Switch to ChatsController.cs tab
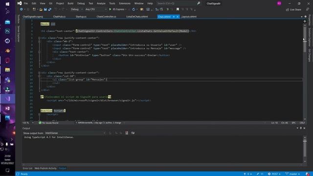The width and height of the screenshot is (313, 176). (x=107, y=17)
